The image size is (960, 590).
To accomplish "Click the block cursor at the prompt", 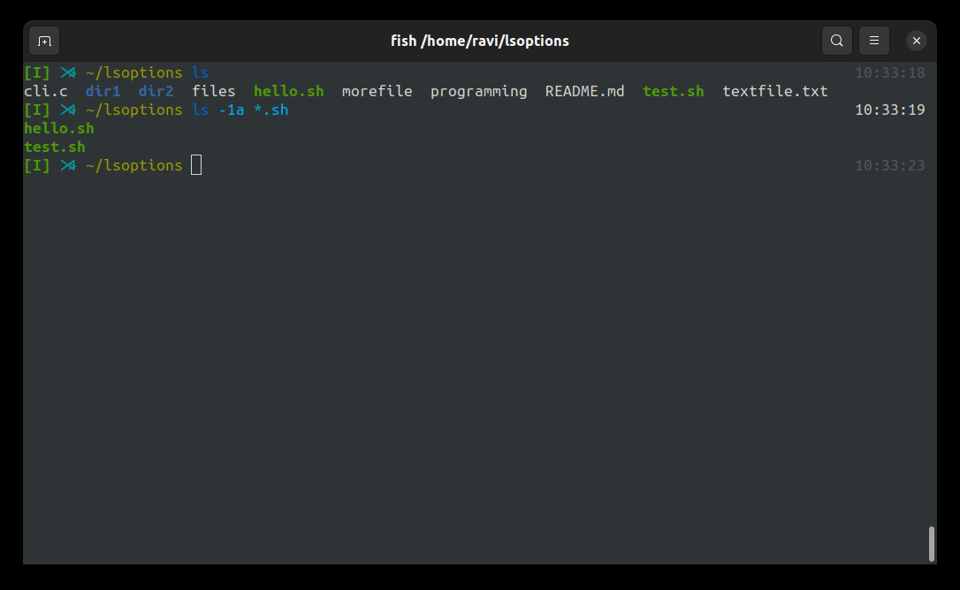I will [x=196, y=165].
